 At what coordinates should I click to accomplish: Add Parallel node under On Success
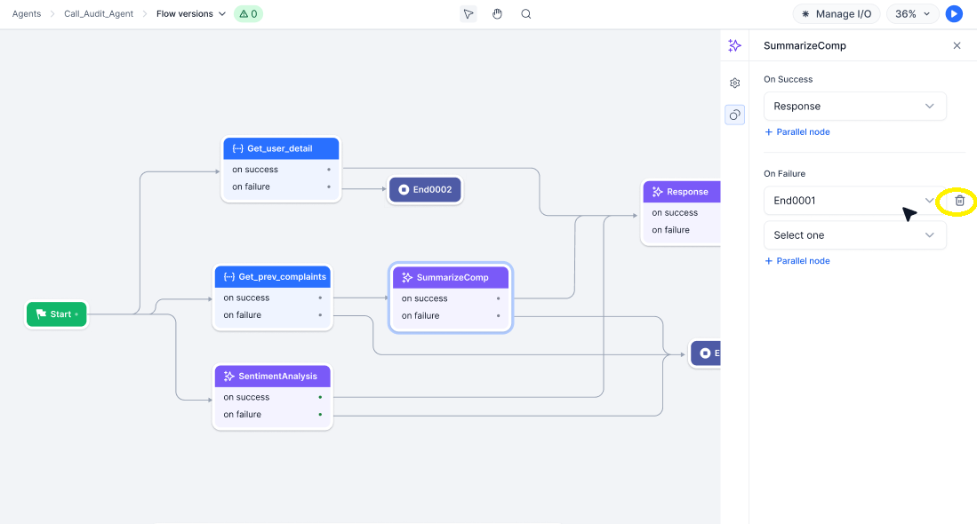pos(797,132)
